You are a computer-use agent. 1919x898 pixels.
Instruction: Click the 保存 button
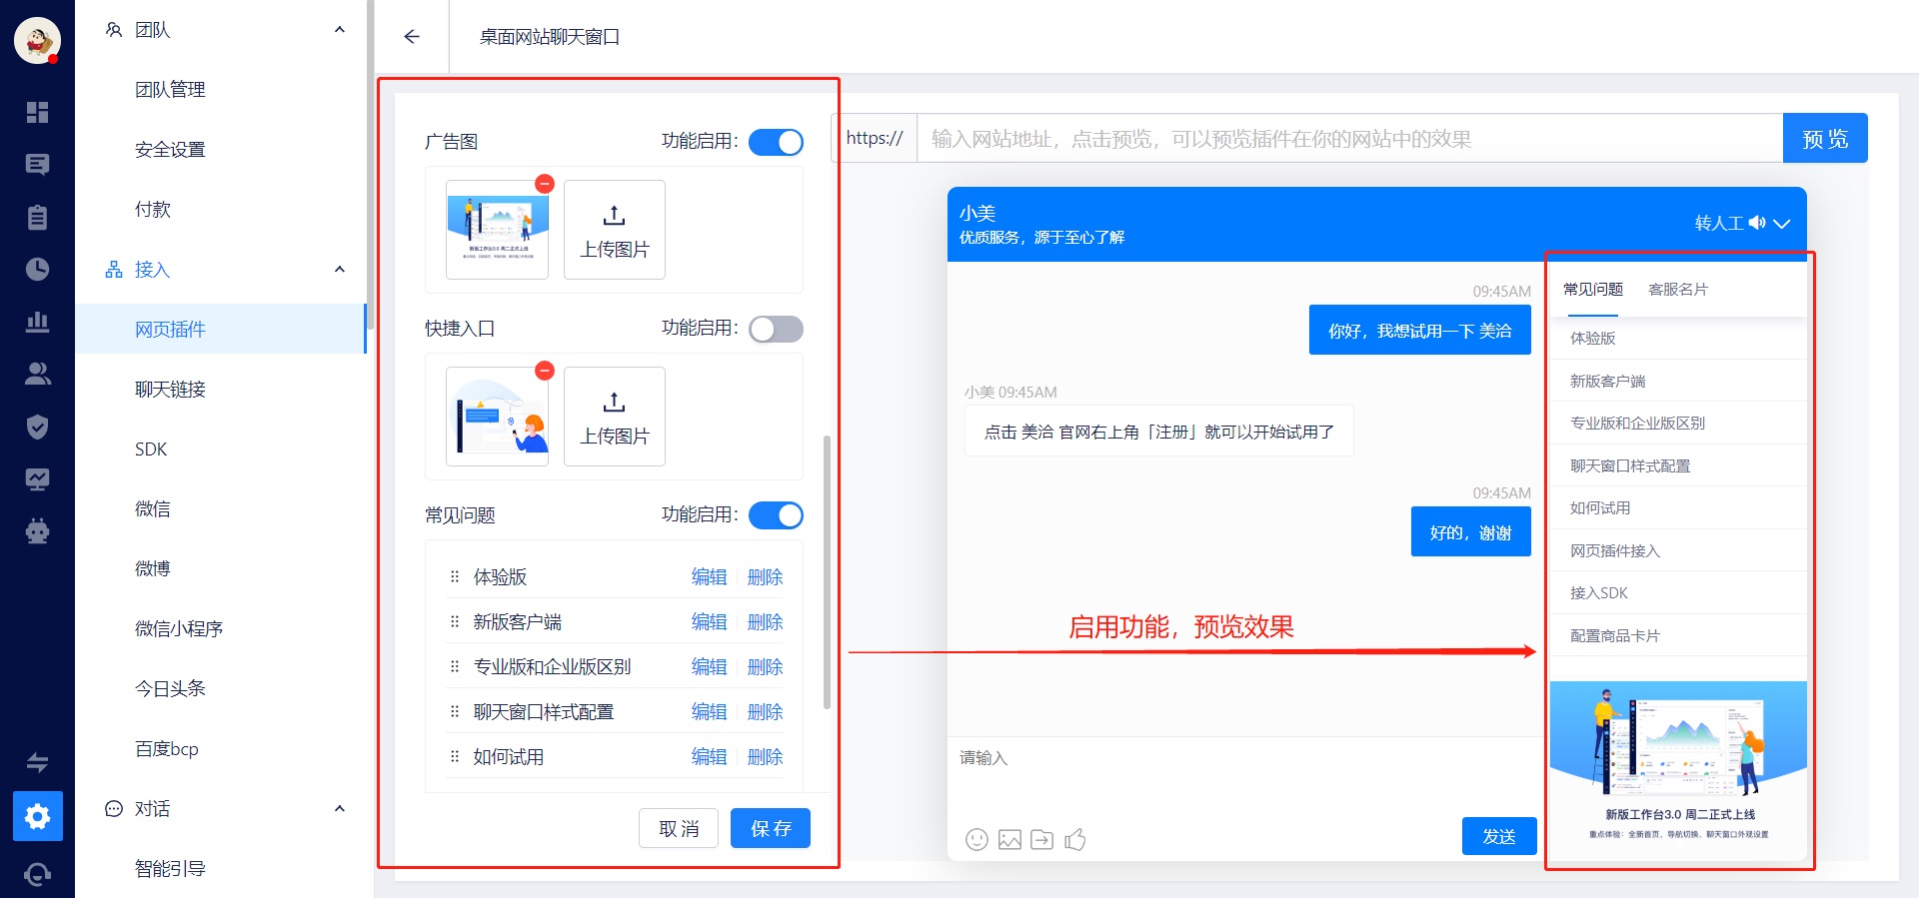(x=771, y=828)
